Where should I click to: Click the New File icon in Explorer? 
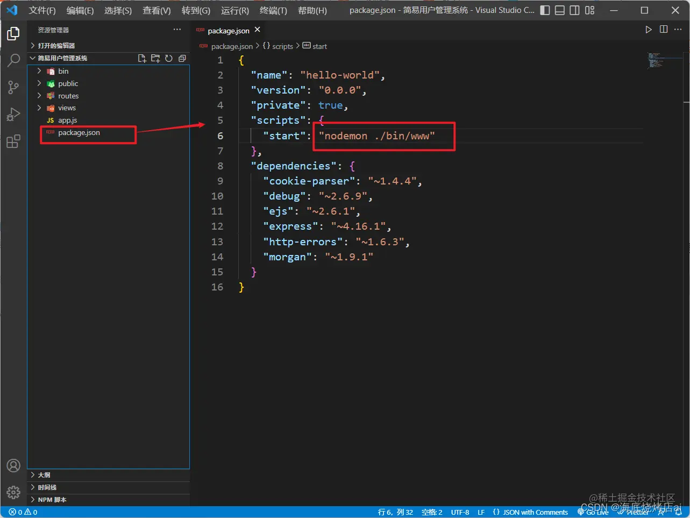pos(142,58)
